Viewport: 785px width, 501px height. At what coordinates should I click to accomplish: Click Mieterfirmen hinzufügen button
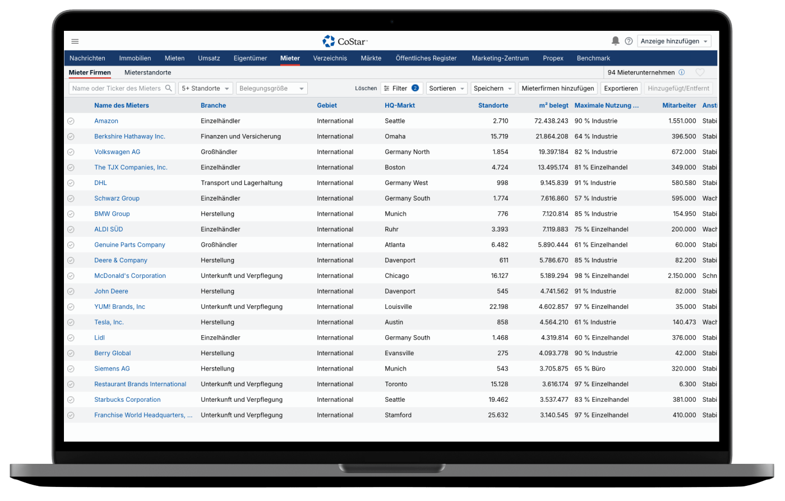558,89
